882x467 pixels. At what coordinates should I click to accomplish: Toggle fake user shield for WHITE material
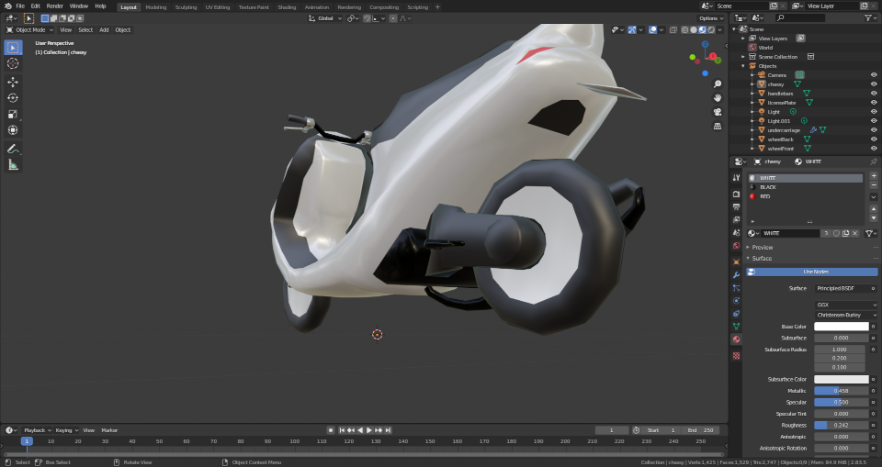(836, 233)
